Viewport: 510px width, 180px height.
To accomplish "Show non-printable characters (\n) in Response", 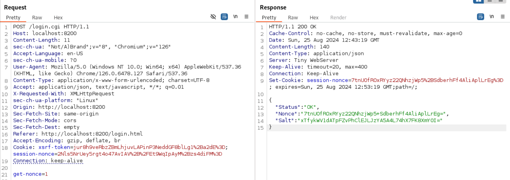I will 492,17.
